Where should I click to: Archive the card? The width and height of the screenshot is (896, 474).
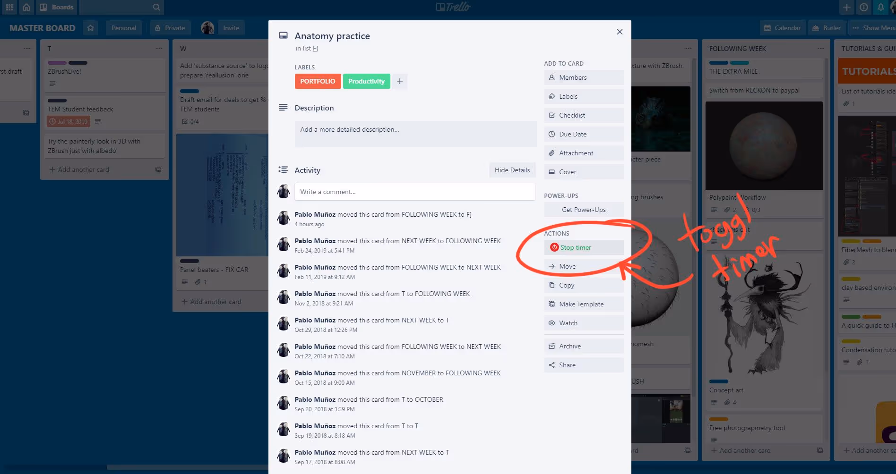[x=584, y=346]
